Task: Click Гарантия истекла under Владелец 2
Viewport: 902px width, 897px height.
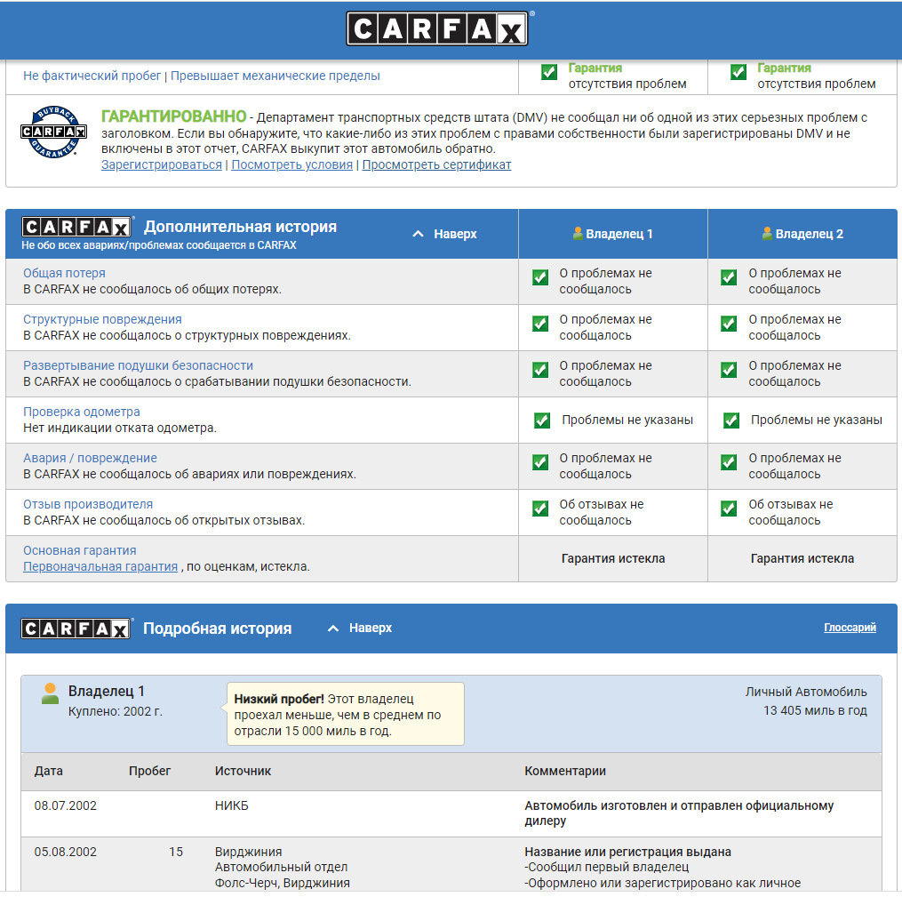Action: click(x=802, y=558)
